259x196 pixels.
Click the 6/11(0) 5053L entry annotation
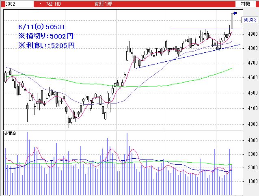(x=42, y=27)
